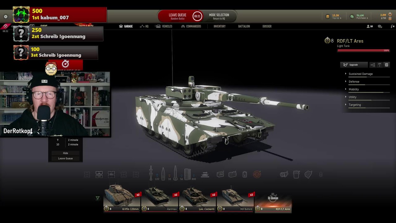The width and height of the screenshot is (396, 223).
Task: Click the fuel canister consumable slot
Action: 245,175
